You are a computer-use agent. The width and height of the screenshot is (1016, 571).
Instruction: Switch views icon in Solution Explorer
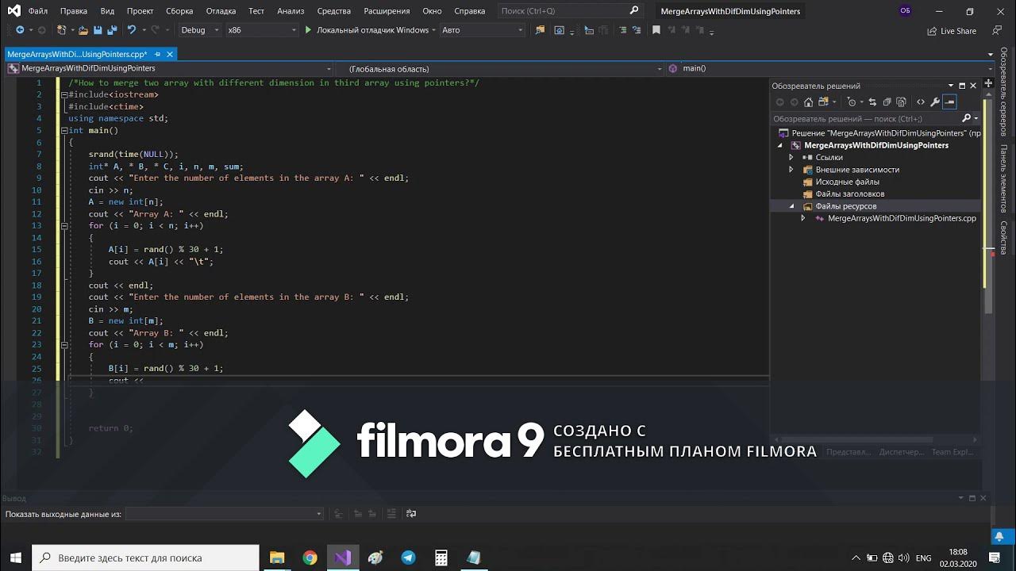pyautogui.click(x=823, y=102)
